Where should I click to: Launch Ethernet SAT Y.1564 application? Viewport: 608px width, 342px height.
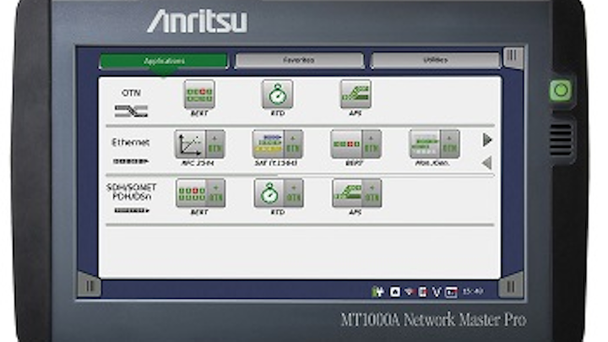(x=268, y=144)
